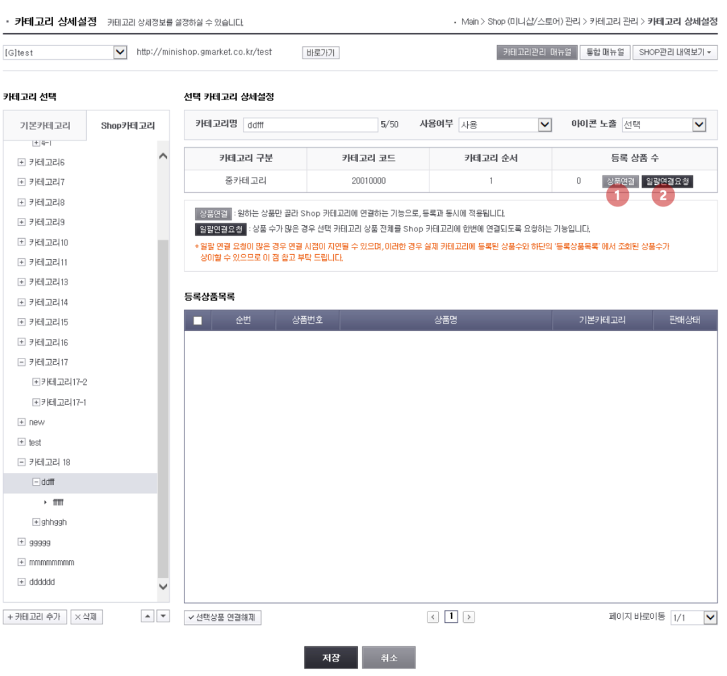Expand the 카테고리10 tree node
This screenshot has width=727, height=676.
click(x=22, y=242)
